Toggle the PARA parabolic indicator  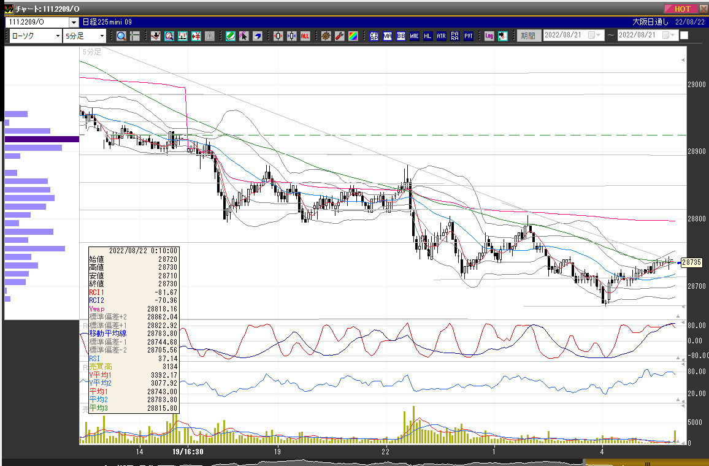tap(455, 36)
